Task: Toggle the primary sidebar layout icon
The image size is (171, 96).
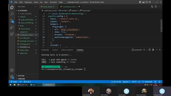Action: pyautogui.click(x=141, y=2)
